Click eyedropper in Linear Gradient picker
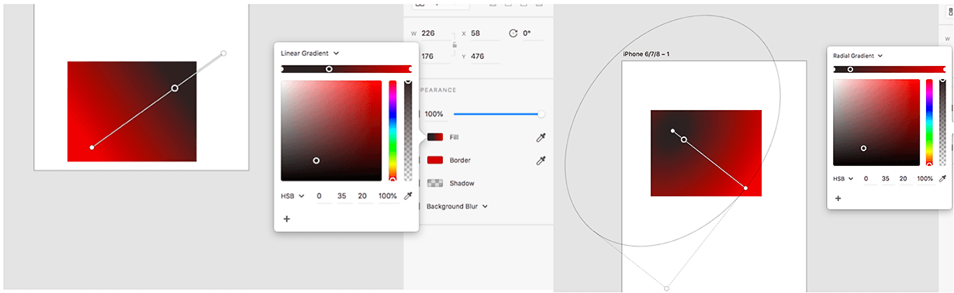954x293 pixels. click(x=408, y=196)
